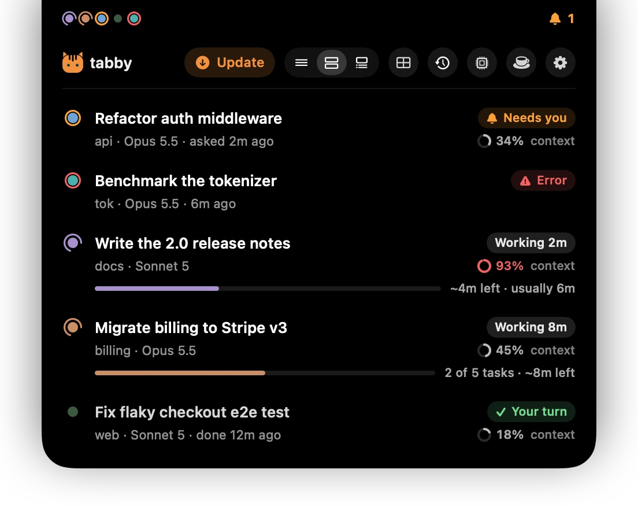Open the processor chip icon
This screenshot has width=638, height=510.
482,62
